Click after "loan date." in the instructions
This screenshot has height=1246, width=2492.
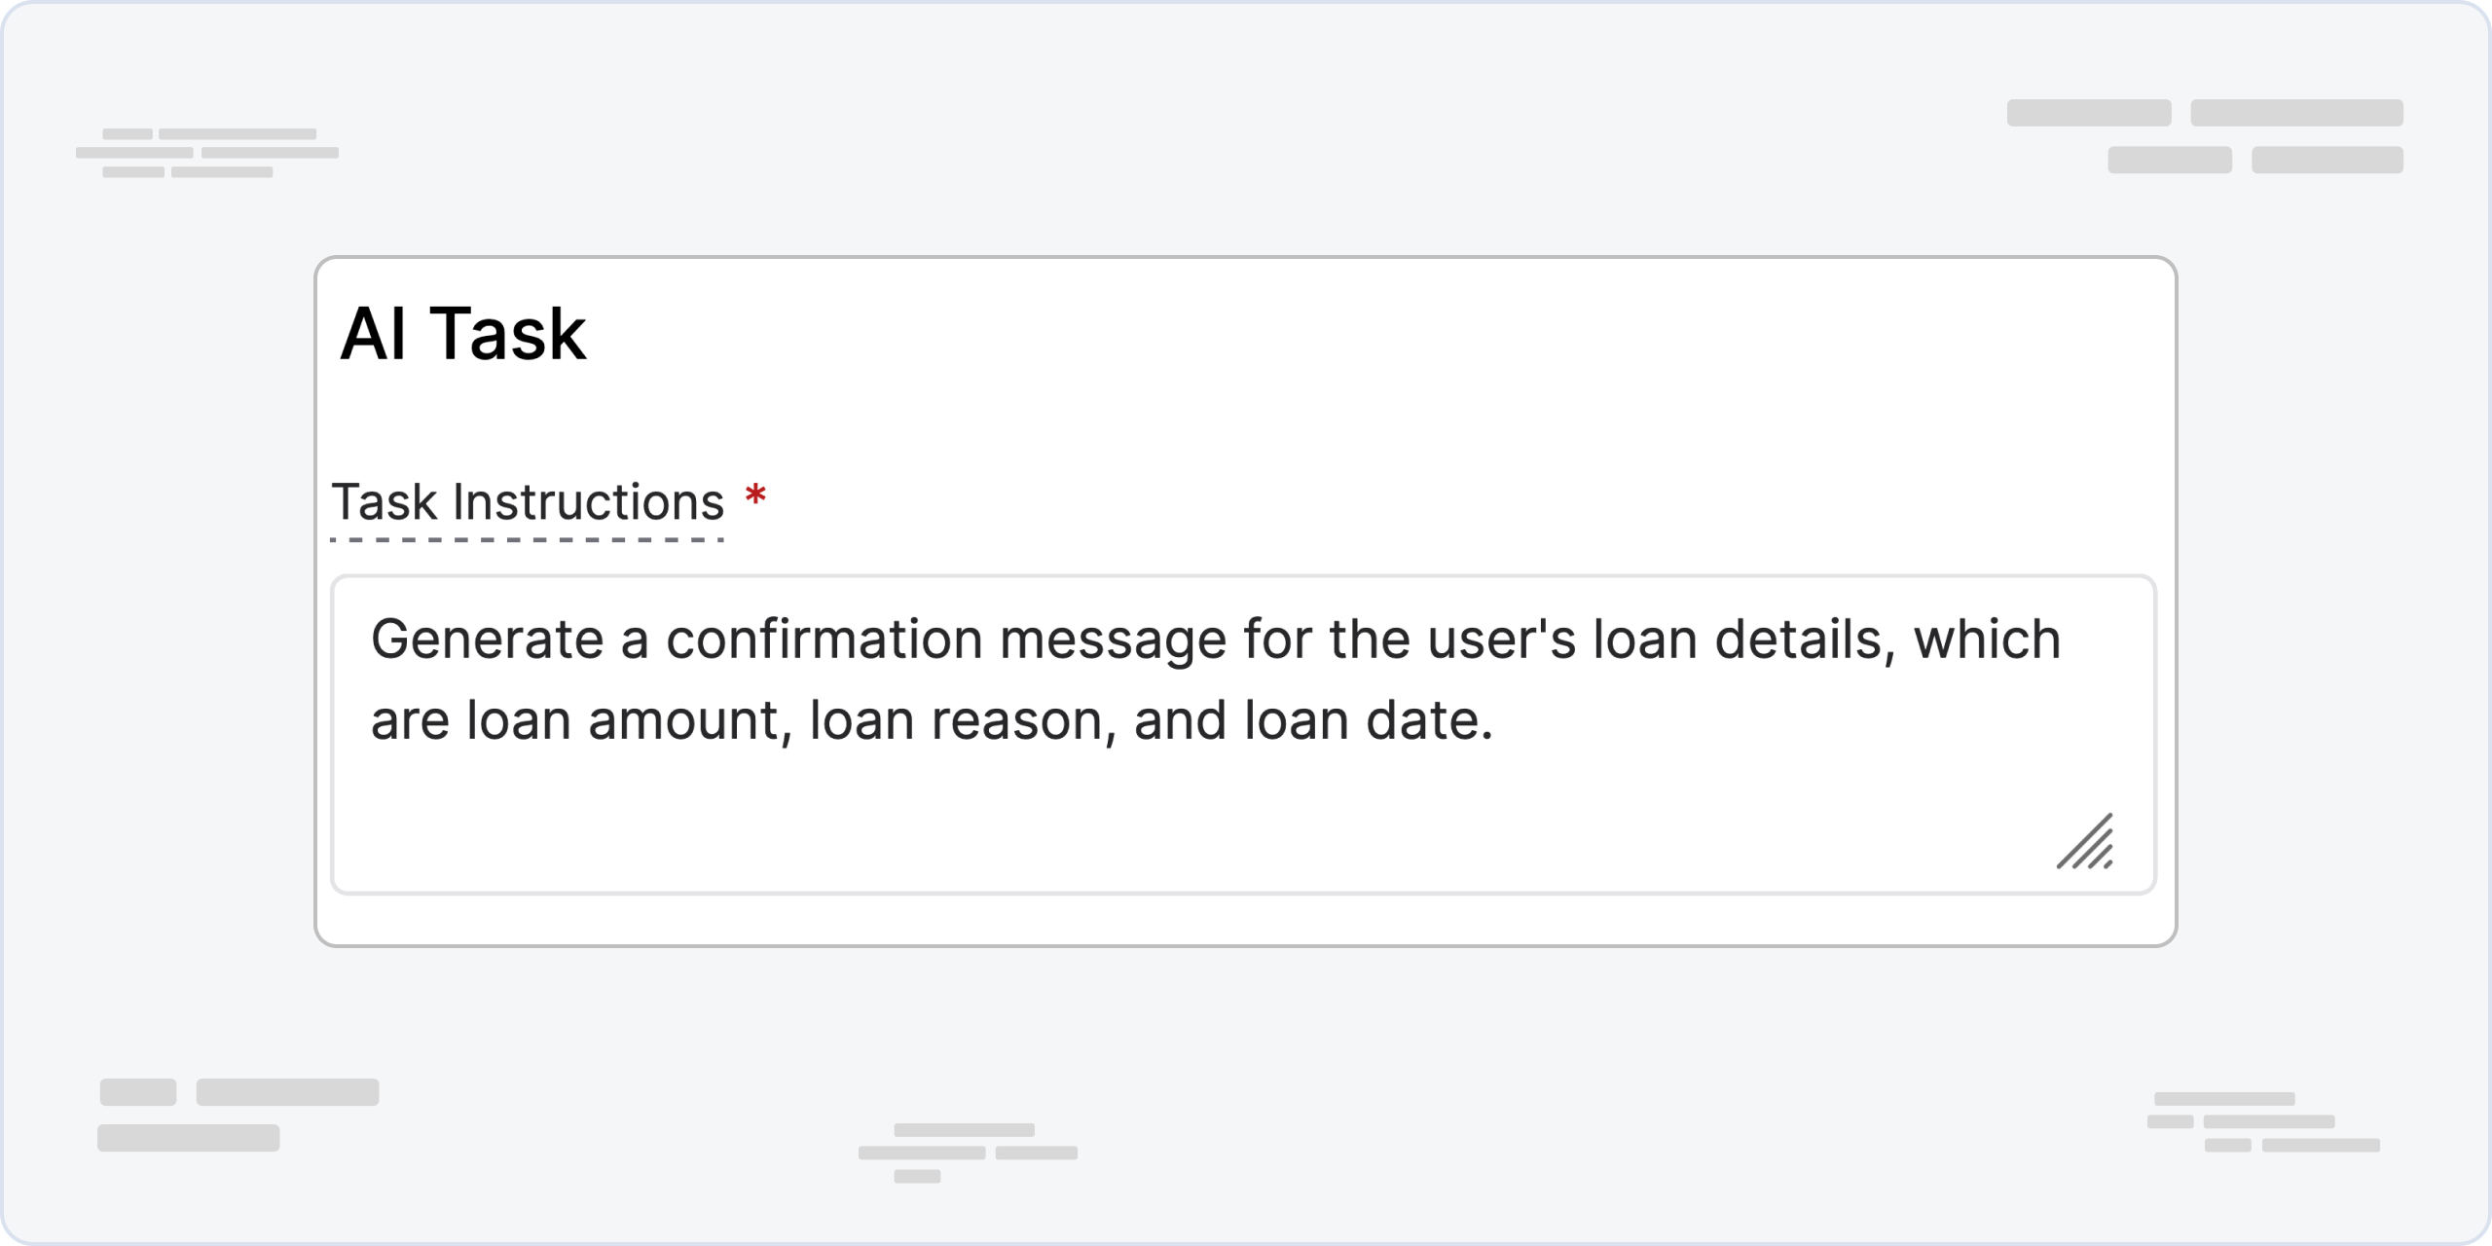coord(1499,721)
